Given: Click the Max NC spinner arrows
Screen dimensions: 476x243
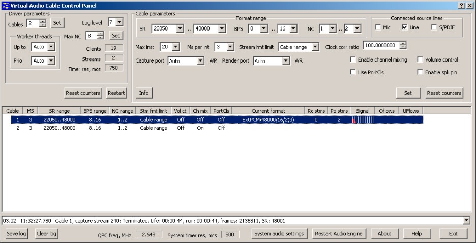Looking at the screenshot, I should pyautogui.click(x=100, y=36).
